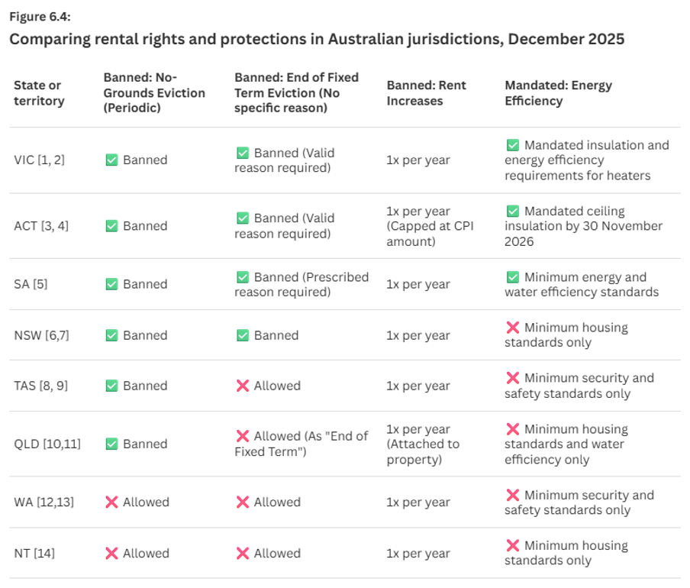Click the green checkbox in SA's prescribed reason cell

[x=243, y=277]
